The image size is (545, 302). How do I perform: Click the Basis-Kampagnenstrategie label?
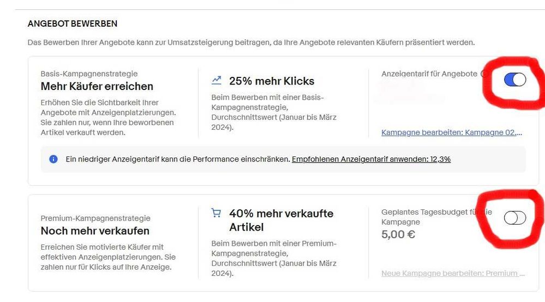coord(89,74)
